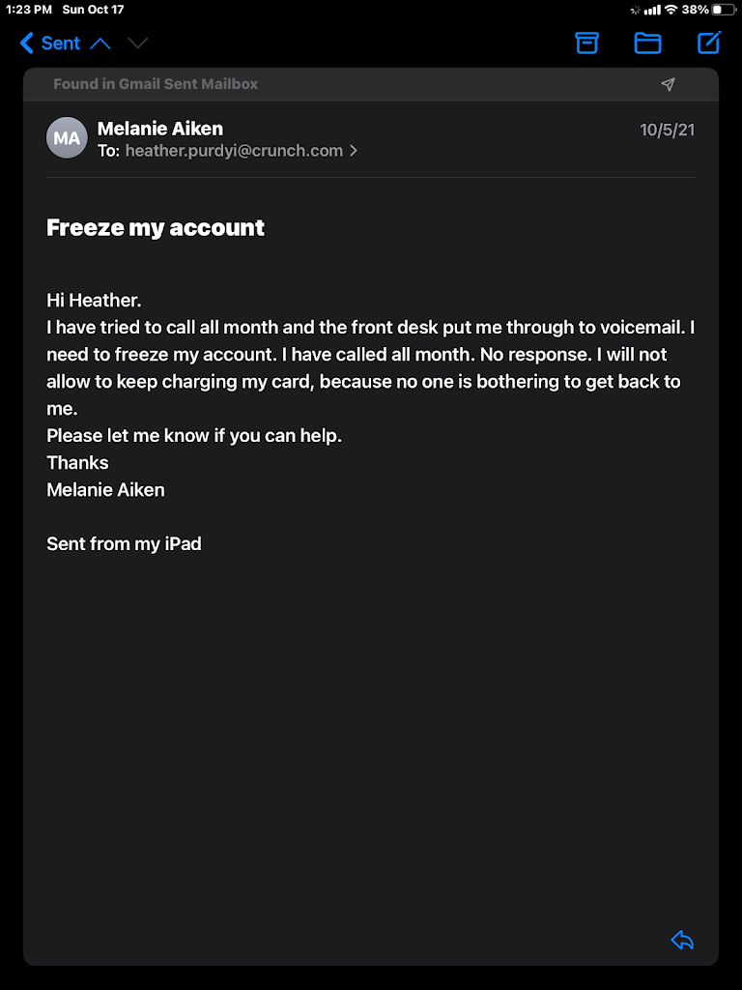This screenshot has height=990, width=742.
Task: Tap the 10/5/21 date label
Action: pos(667,130)
